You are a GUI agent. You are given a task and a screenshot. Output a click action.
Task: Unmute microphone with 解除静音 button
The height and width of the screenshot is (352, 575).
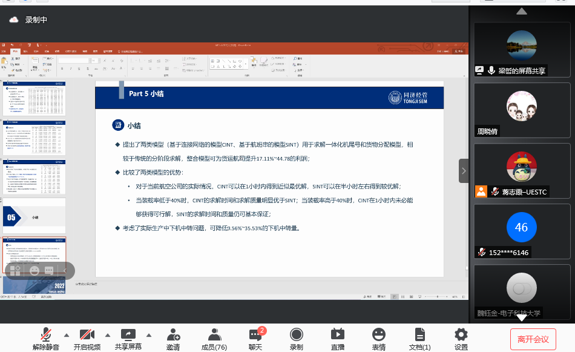coord(45,338)
